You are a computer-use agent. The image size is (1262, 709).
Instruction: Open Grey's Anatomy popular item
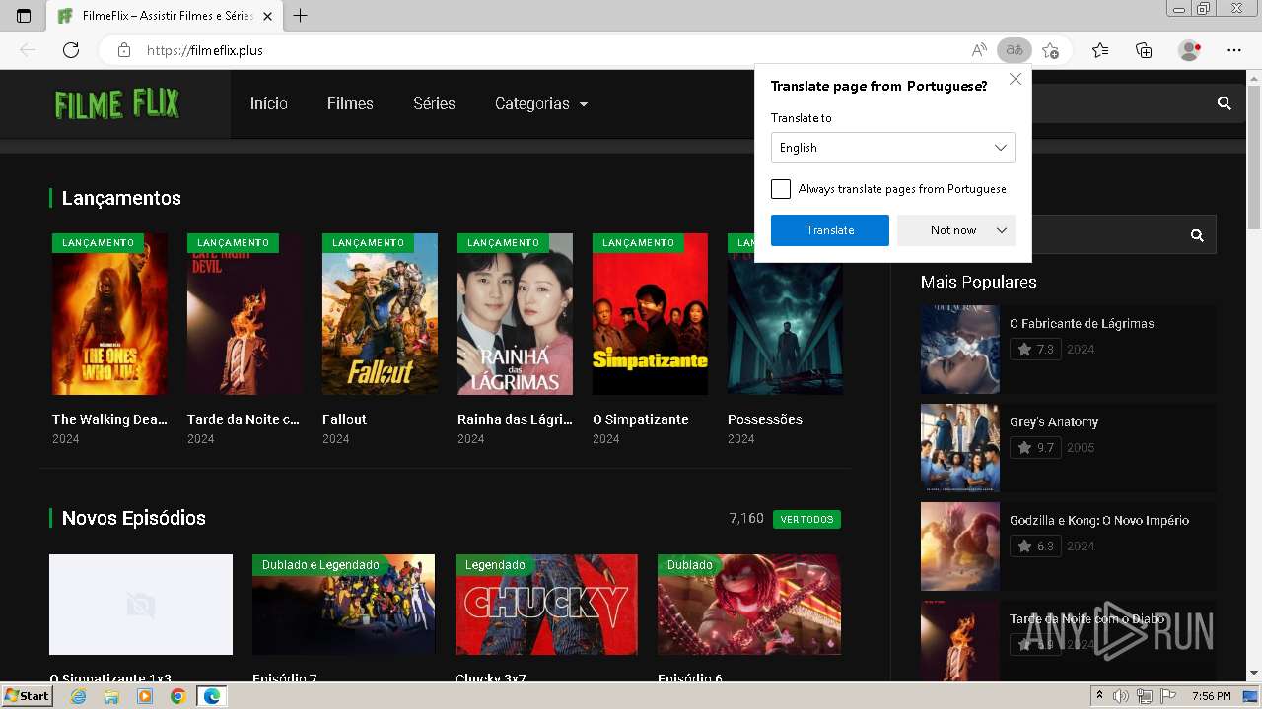pyautogui.click(x=1054, y=422)
